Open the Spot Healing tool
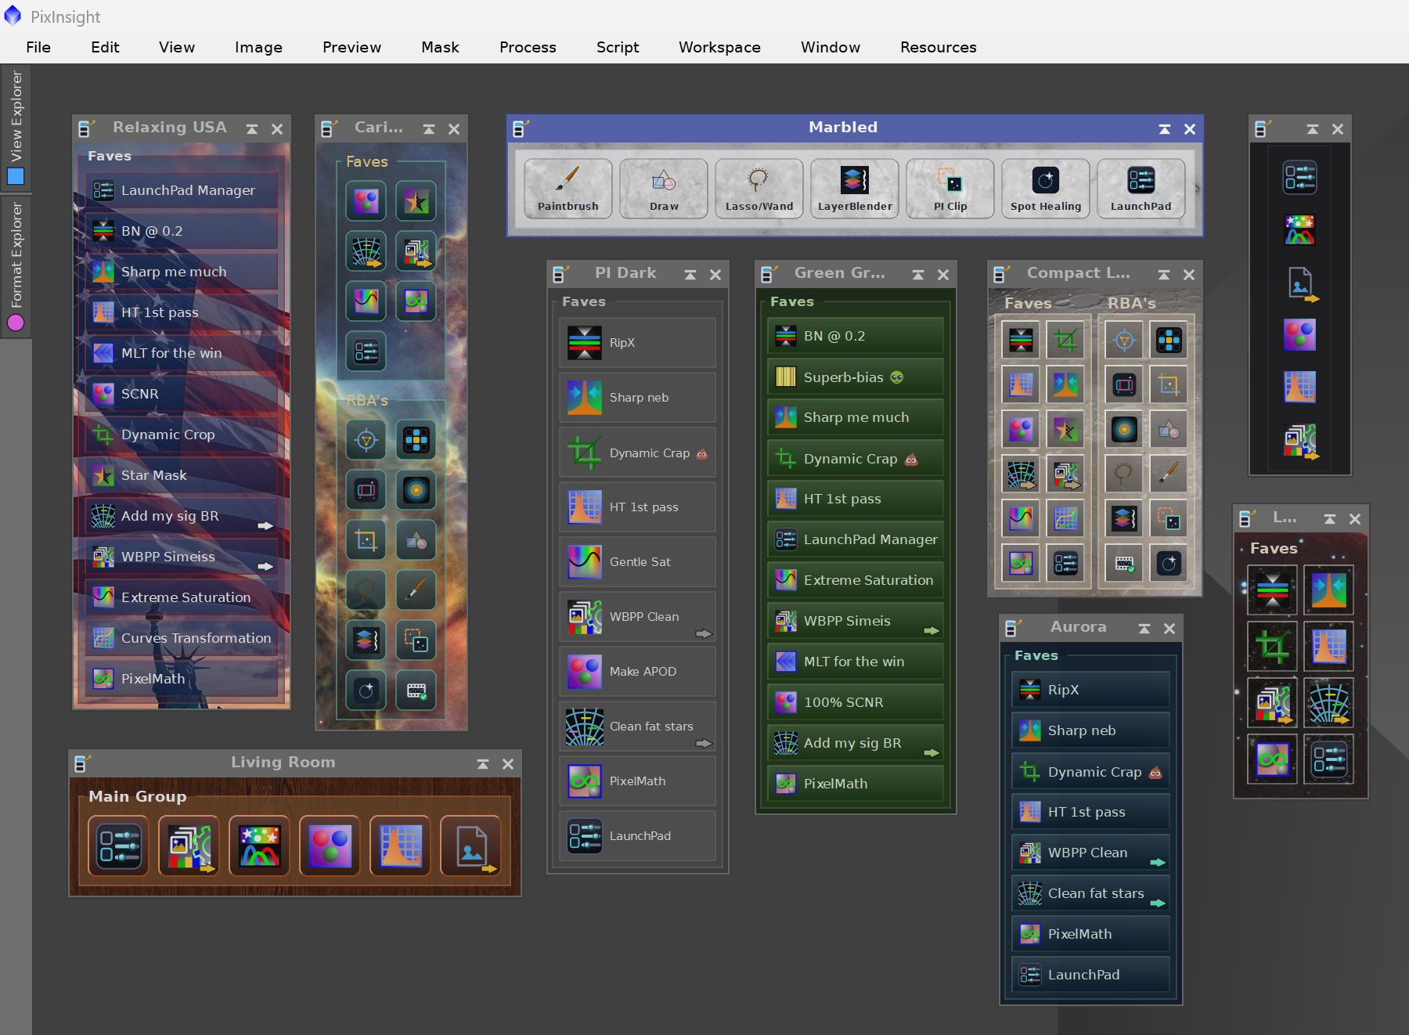Viewport: 1409px width, 1035px height. tap(1046, 188)
